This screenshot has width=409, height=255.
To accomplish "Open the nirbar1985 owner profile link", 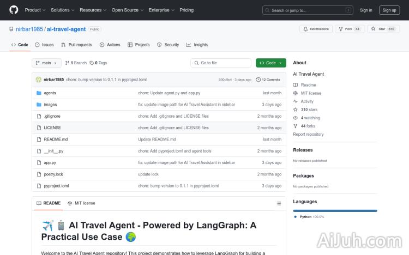I will 29,29.
